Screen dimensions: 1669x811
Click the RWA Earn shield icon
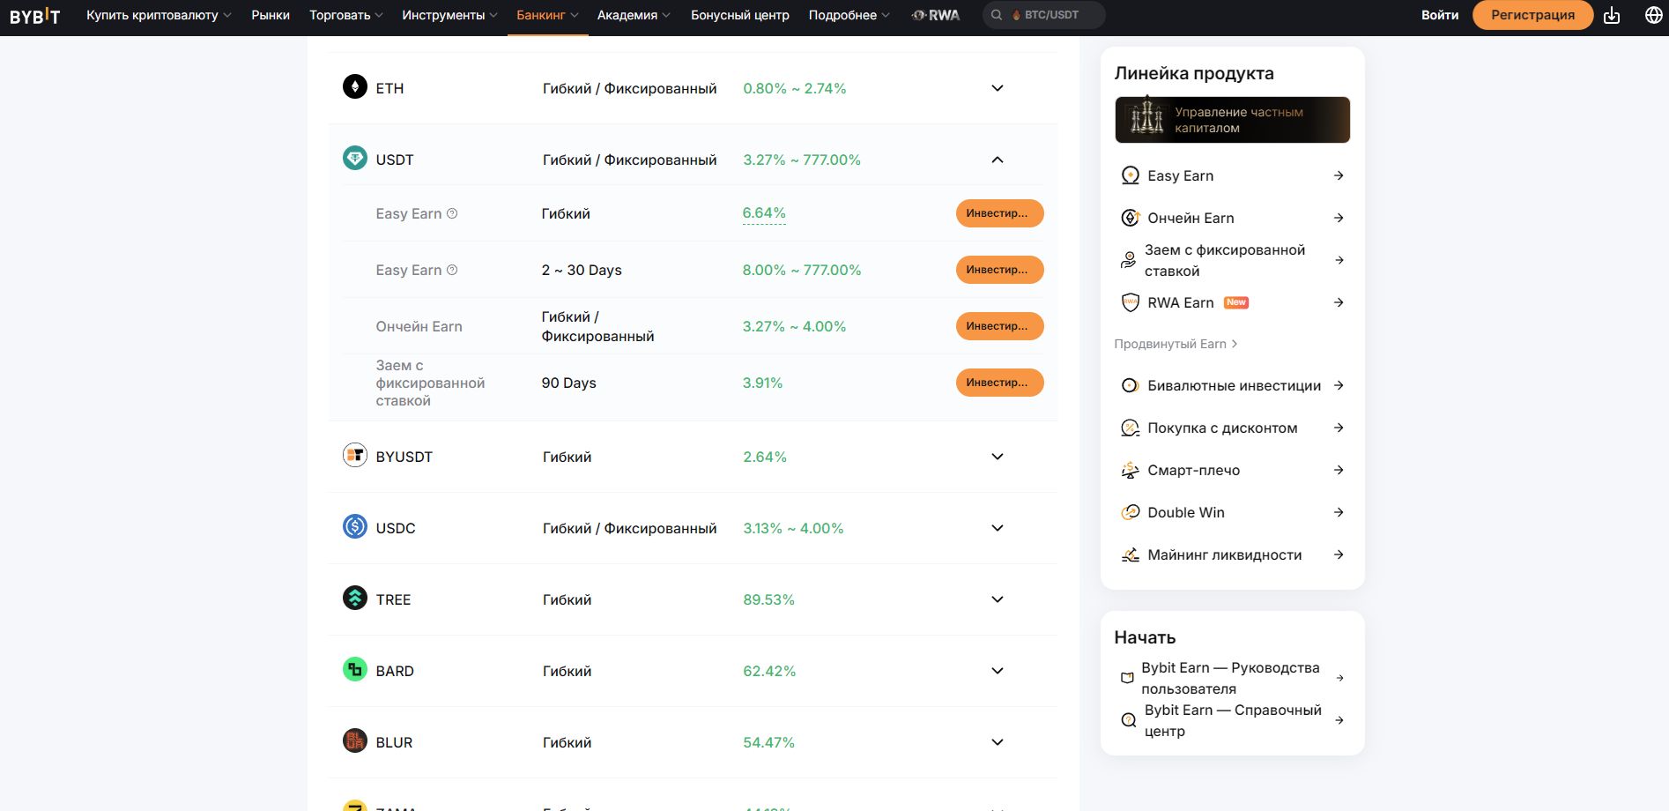click(1130, 302)
